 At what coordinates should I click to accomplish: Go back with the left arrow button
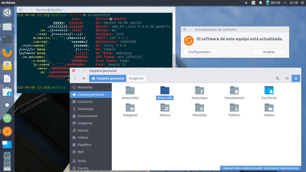tap(75, 79)
